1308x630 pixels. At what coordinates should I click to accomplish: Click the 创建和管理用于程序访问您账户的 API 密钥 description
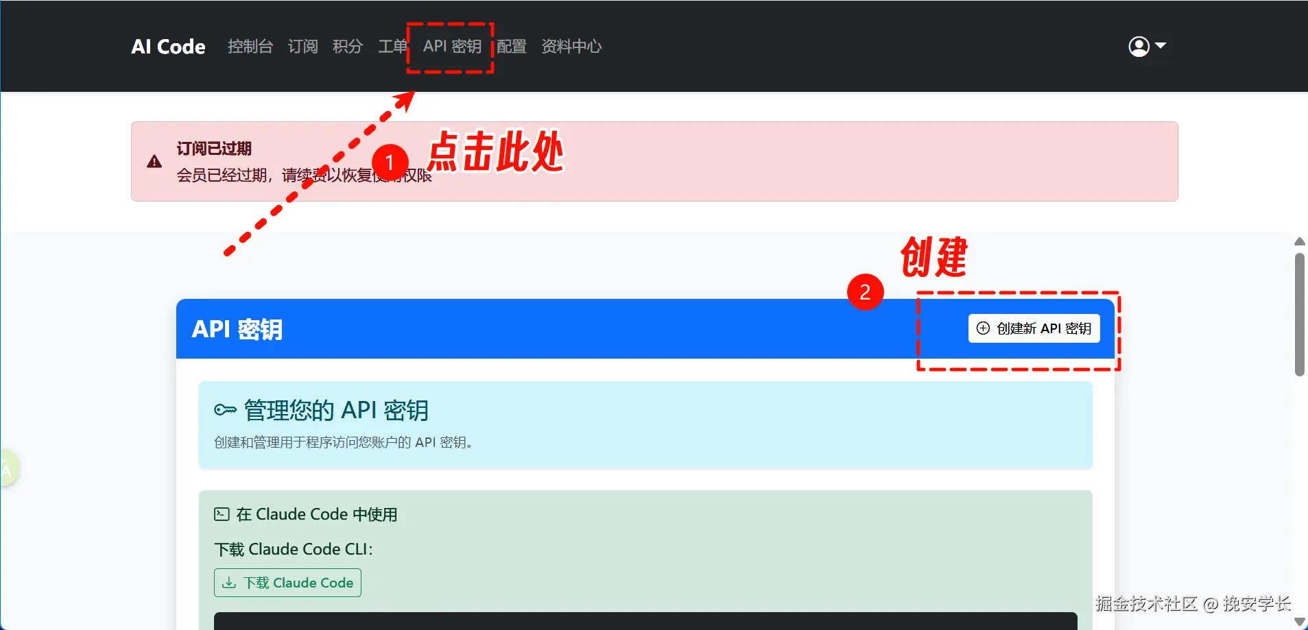point(343,442)
